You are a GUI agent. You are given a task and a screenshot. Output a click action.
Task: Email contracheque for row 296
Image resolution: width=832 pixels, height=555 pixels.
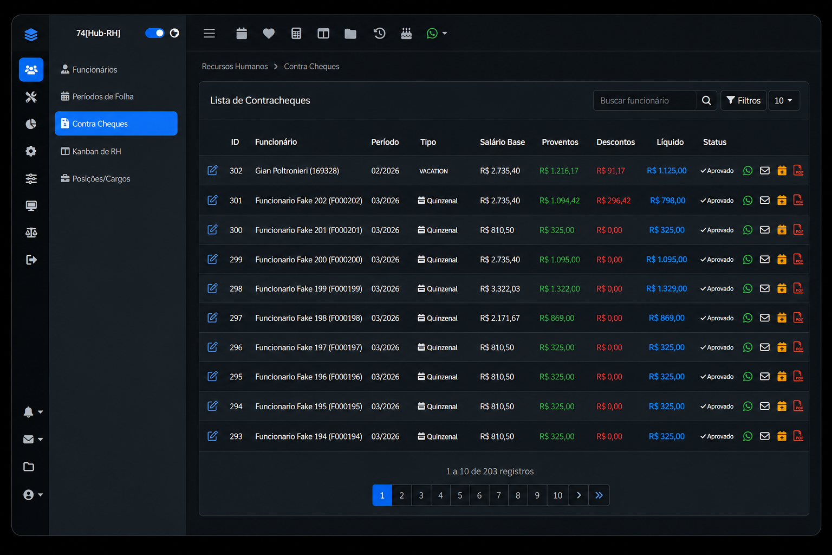point(764,347)
